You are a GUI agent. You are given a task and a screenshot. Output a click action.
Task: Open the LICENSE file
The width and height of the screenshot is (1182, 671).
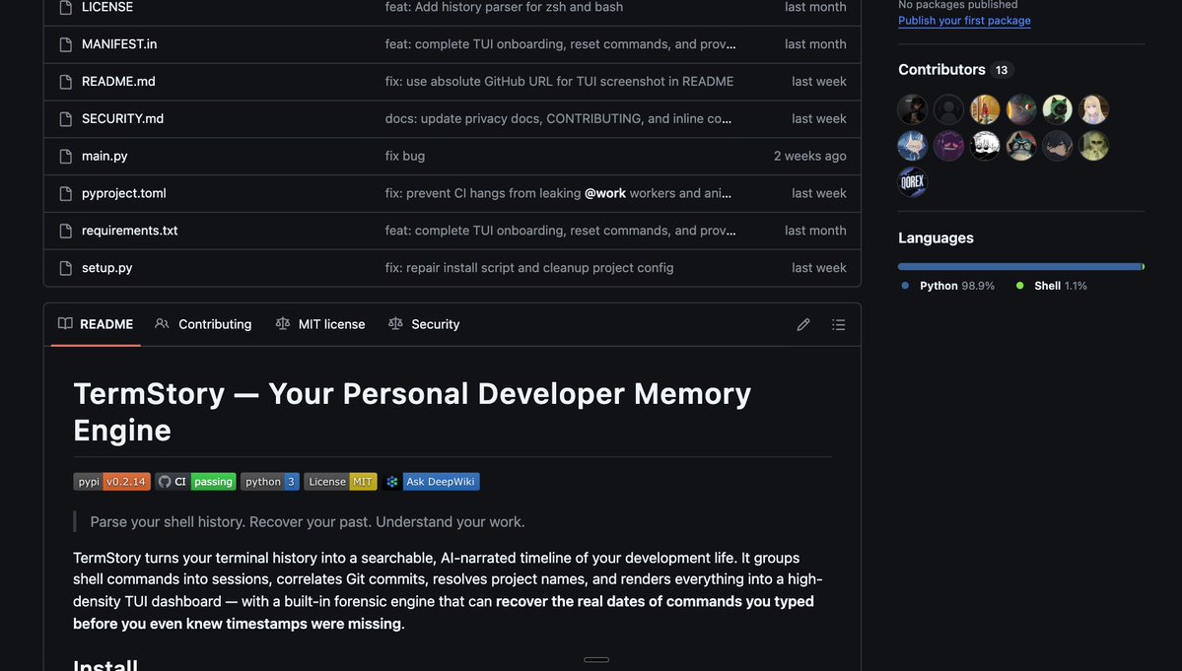107,7
